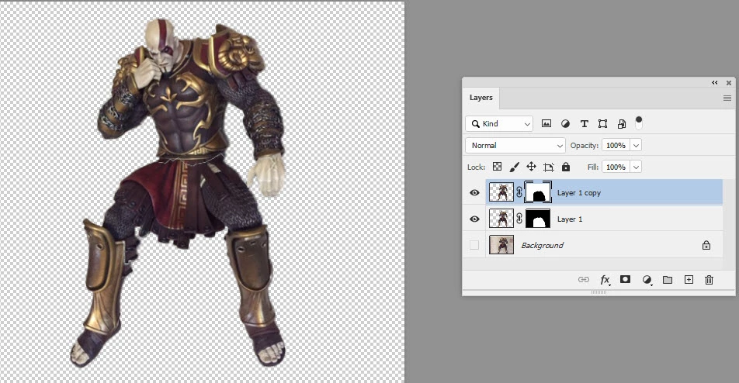Lock image pixels brush icon
This screenshot has width=739, height=383.
tap(514, 167)
